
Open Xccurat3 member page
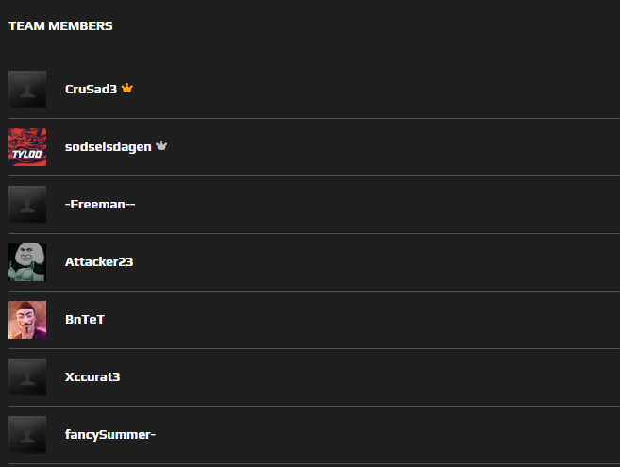pos(92,377)
